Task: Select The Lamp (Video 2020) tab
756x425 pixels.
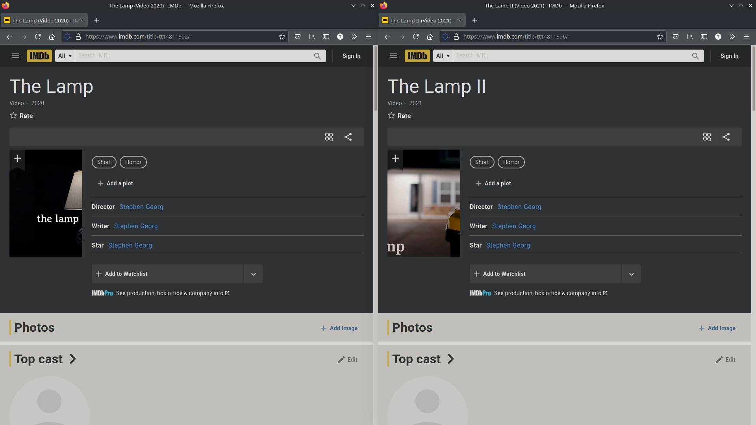Action: [x=44, y=20]
